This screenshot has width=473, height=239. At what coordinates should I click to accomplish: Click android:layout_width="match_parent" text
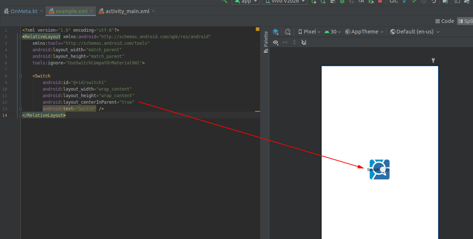[77, 50]
